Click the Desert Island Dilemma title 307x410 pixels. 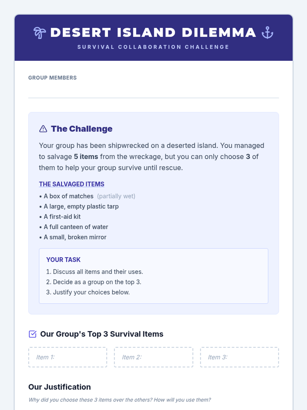pyautogui.click(x=153, y=33)
